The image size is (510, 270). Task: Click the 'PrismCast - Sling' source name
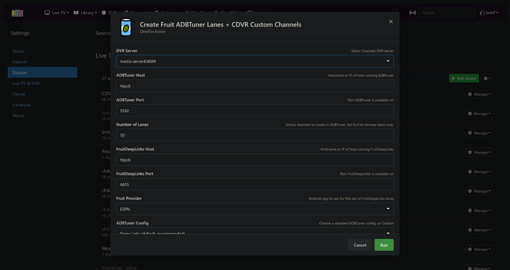coord(119,268)
